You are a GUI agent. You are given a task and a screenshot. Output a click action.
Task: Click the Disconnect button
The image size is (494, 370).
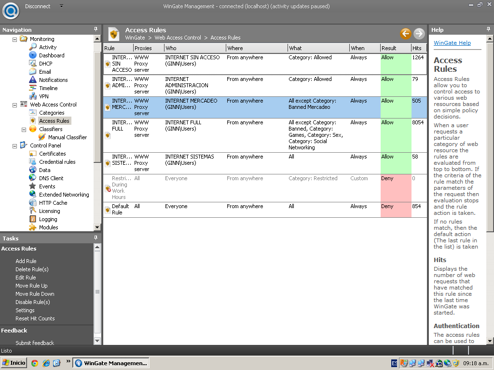pos(38,6)
